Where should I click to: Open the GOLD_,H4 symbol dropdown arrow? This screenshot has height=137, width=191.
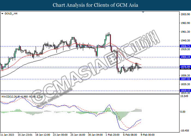[2, 14]
